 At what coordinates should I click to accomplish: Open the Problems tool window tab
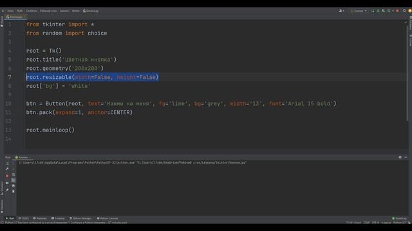click(x=40, y=218)
